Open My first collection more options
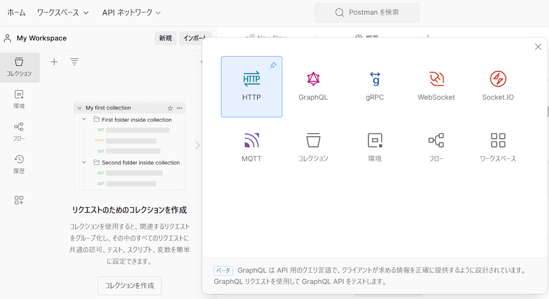Screen dimensions: 549x299 click(179, 108)
